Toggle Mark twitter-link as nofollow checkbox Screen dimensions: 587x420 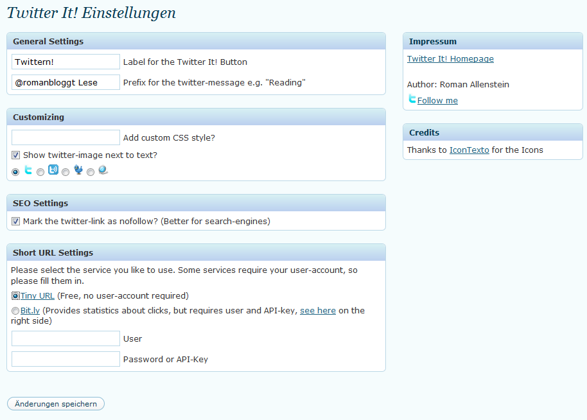pos(15,221)
